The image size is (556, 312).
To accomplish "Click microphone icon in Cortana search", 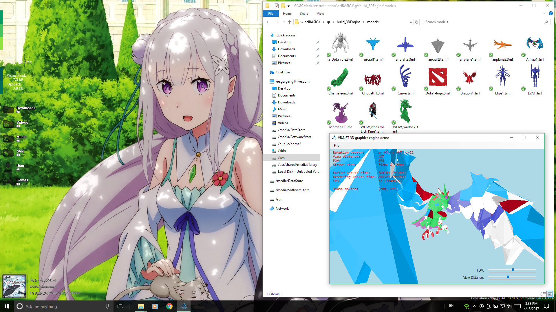I will coord(107,306).
